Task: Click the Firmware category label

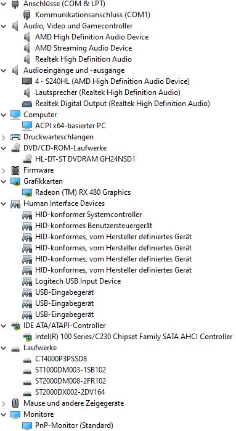Action: coord(38,170)
